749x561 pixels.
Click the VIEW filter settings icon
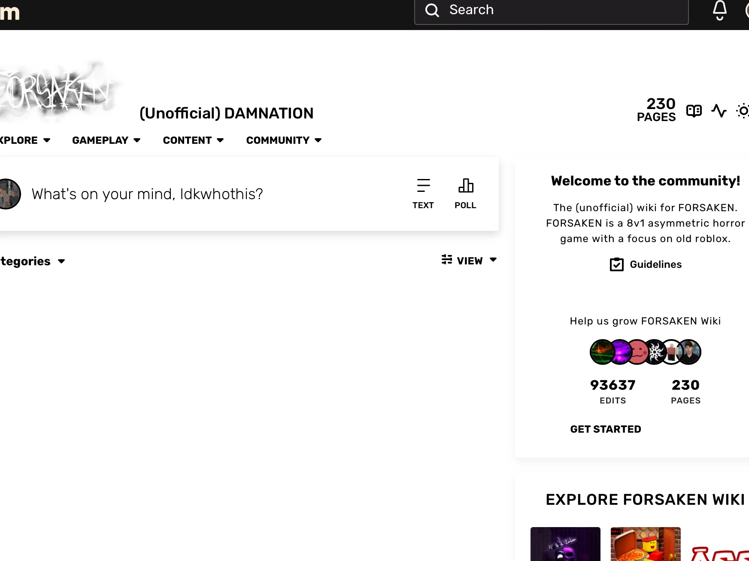tap(446, 260)
